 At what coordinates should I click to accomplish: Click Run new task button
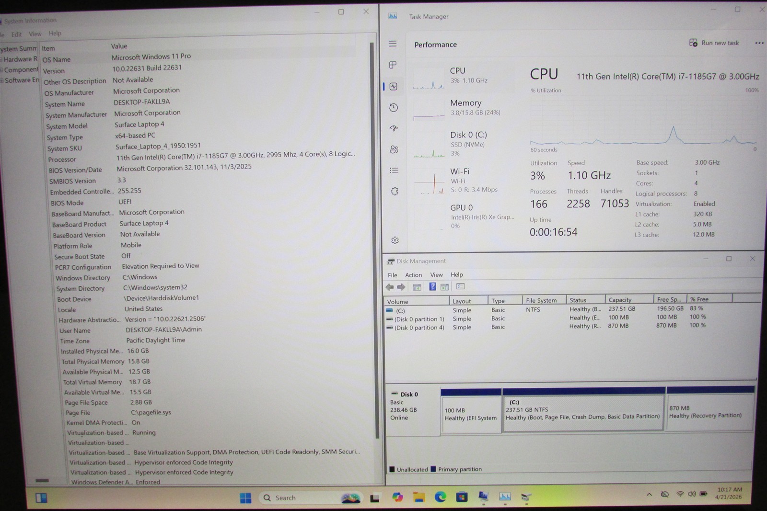point(714,43)
